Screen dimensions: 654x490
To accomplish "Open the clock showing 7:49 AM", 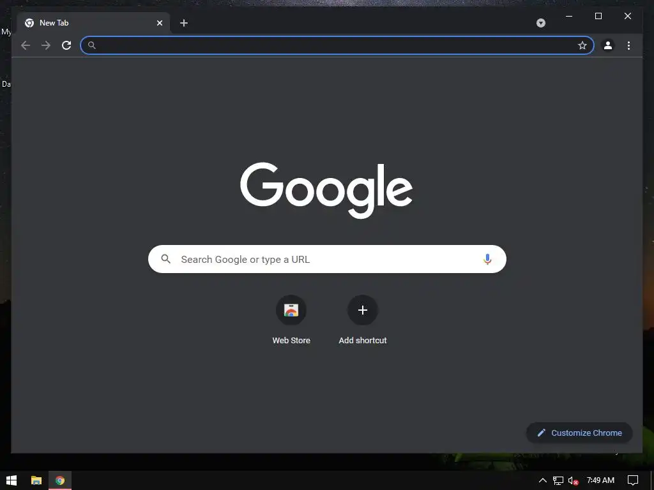I will (600, 480).
